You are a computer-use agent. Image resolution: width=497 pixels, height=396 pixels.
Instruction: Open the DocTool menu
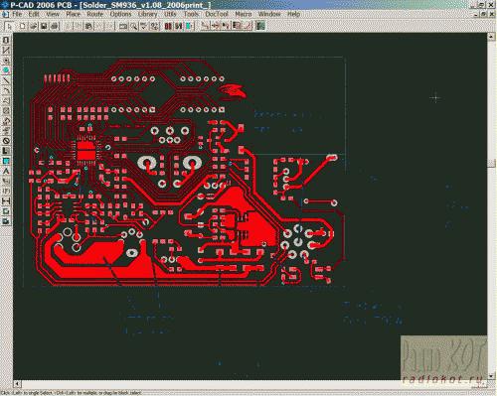[217, 14]
